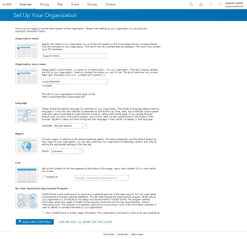
Task: Click Log me out, I'll work on this later
Action: 86,222
